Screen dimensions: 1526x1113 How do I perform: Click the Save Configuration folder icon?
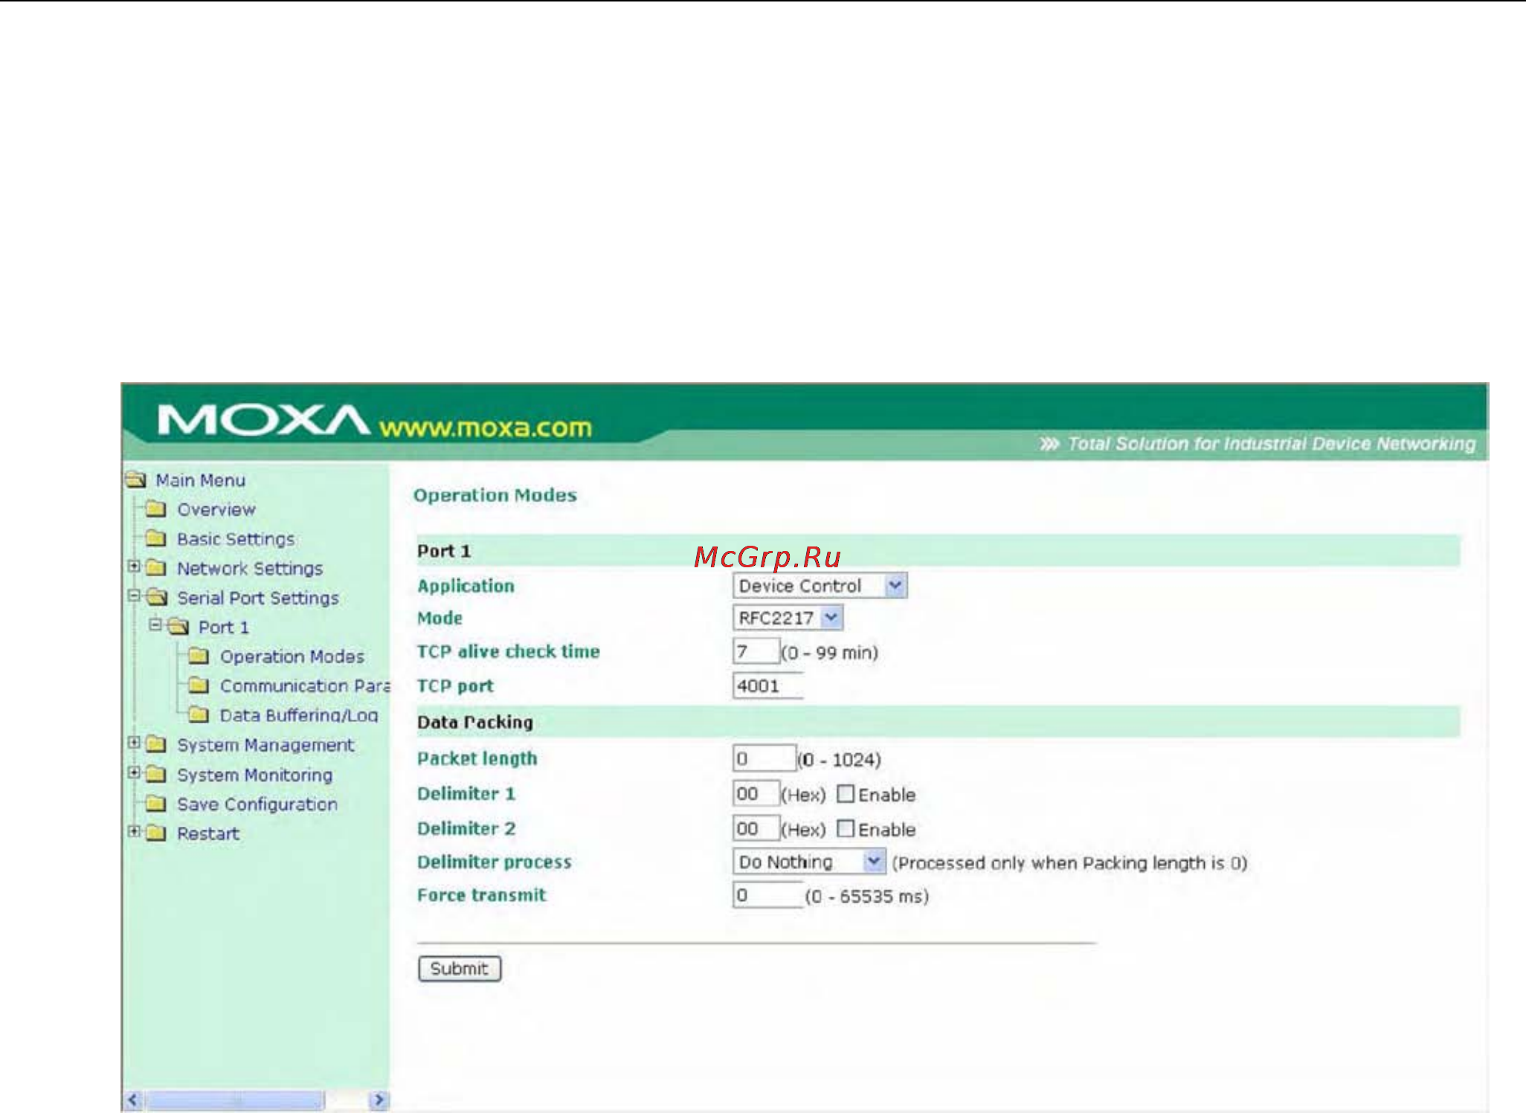156,804
